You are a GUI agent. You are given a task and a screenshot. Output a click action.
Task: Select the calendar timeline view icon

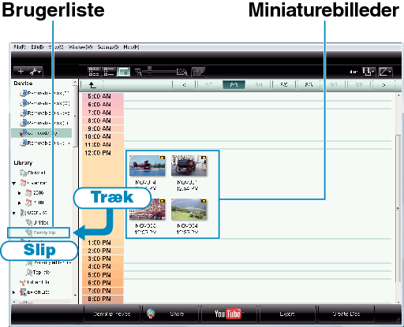[124, 72]
